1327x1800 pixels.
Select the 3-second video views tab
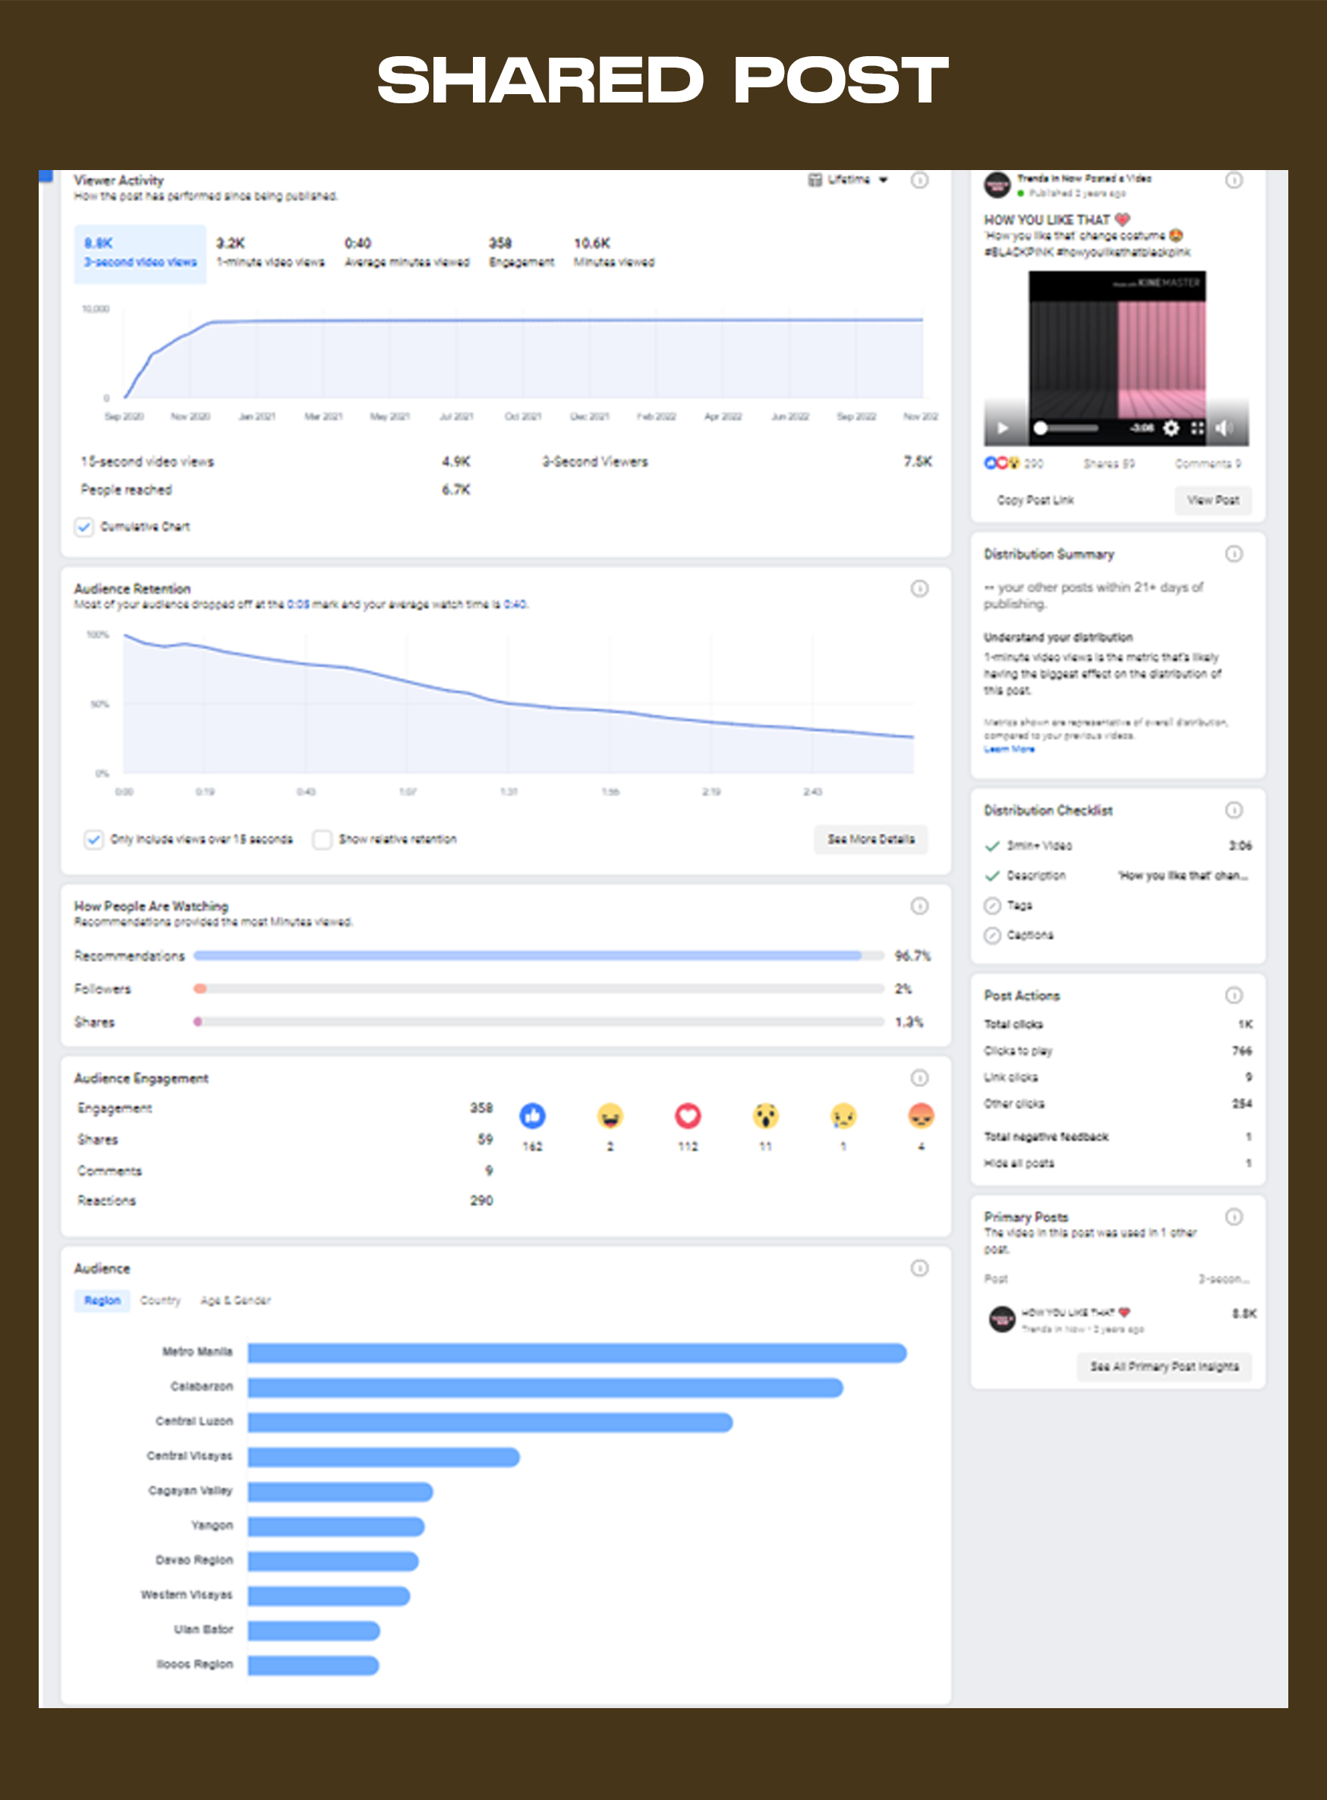140,253
